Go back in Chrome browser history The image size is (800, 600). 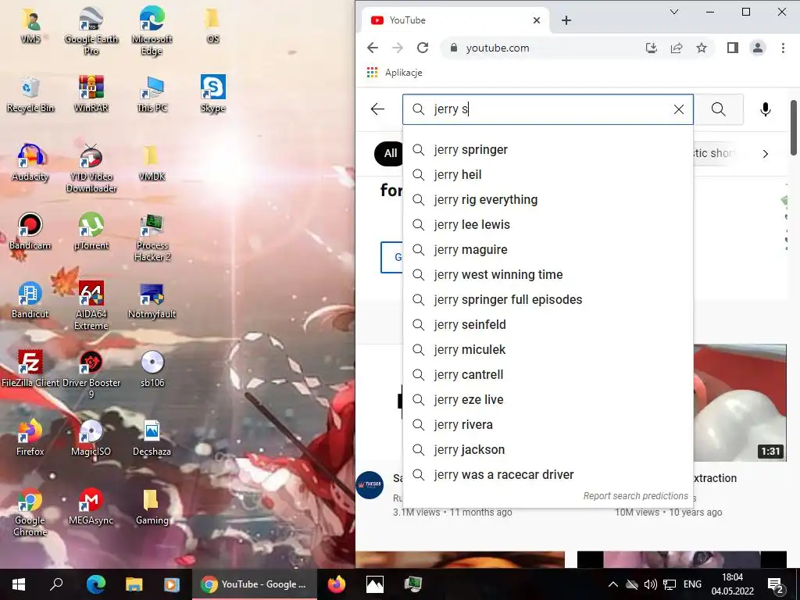pos(373,48)
